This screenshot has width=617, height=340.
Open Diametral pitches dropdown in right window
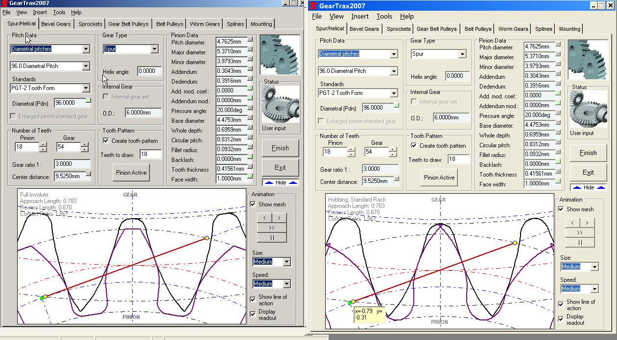(394, 54)
